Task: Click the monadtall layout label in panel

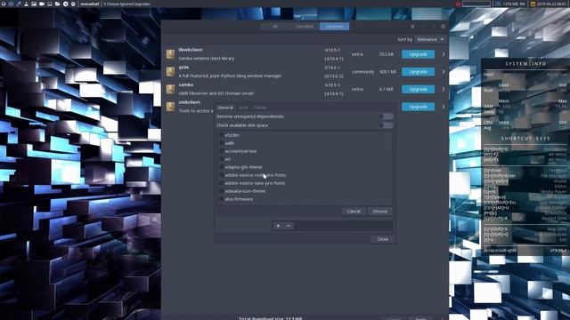Action: pos(90,4)
